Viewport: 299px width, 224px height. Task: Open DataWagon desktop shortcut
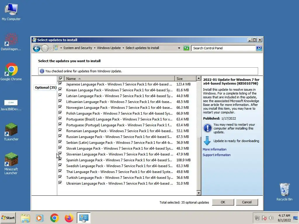(11, 42)
